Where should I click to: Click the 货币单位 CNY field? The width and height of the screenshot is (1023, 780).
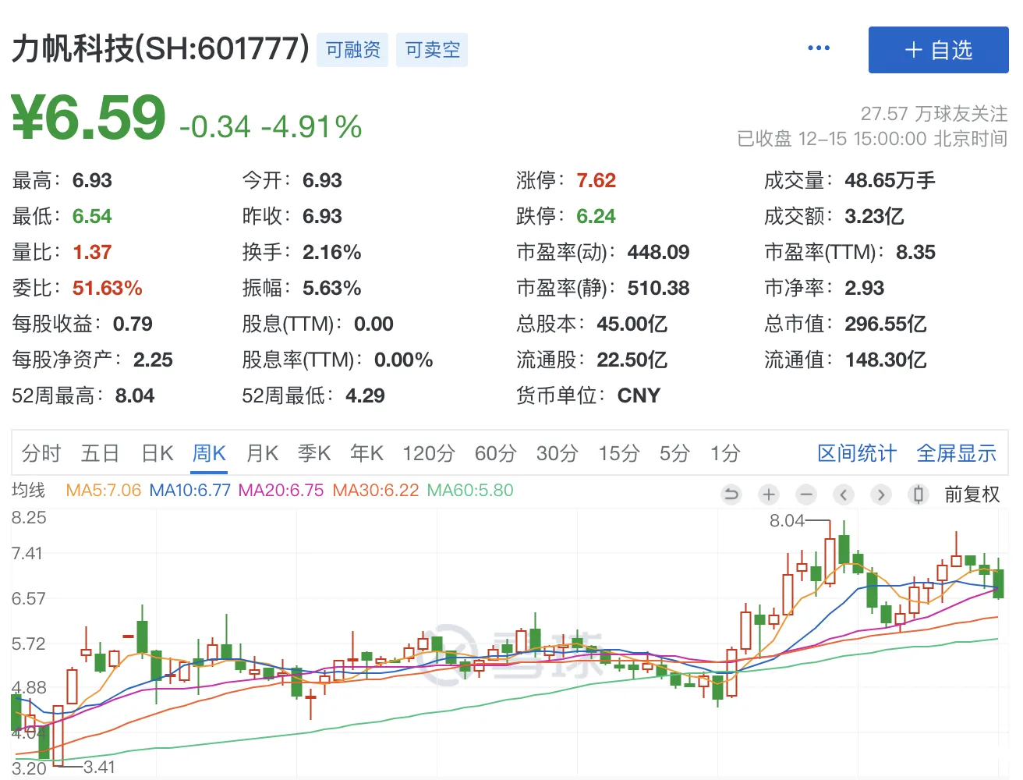[589, 395]
